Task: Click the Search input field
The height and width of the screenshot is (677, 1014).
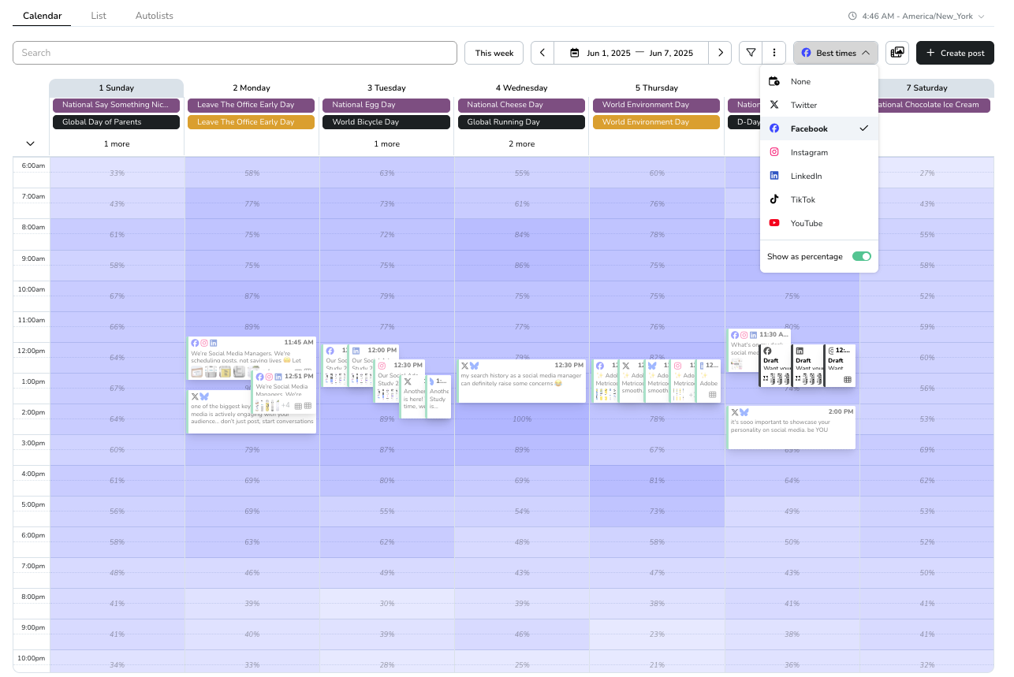Action: pos(235,53)
